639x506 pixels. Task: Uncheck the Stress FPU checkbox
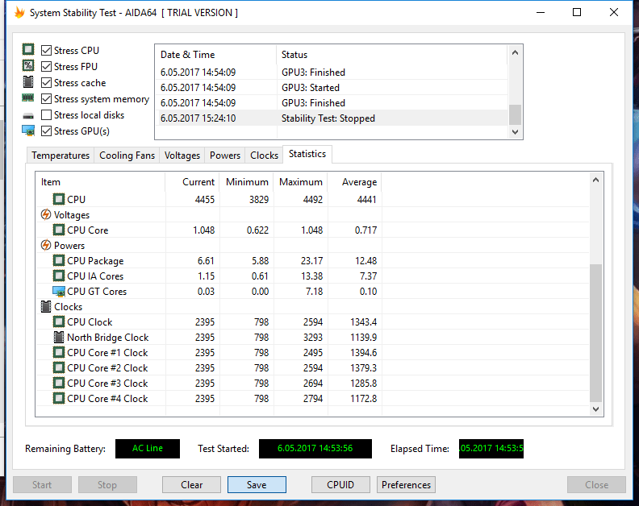pyautogui.click(x=47, y=66)
